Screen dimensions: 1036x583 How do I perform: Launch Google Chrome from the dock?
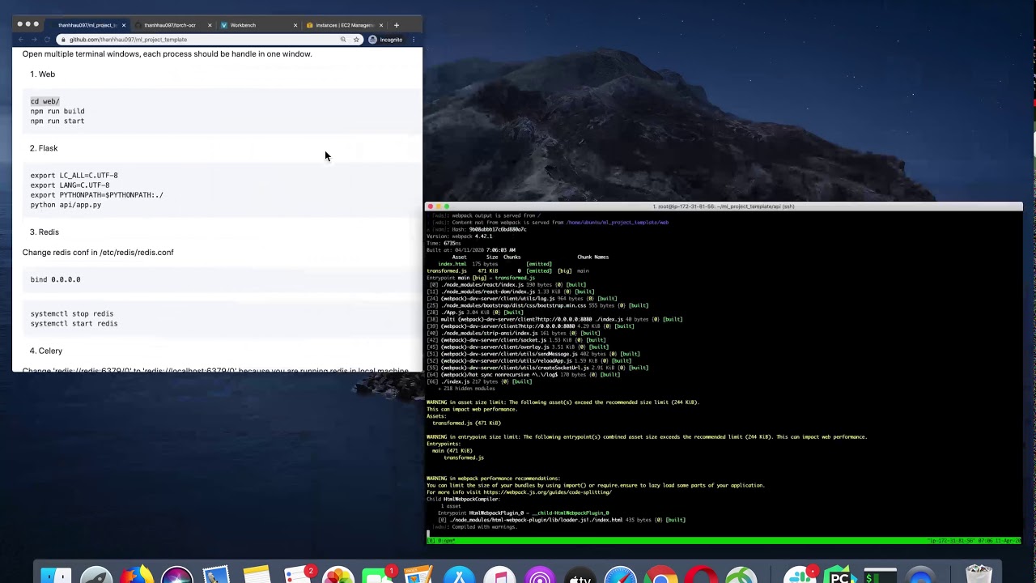coord(661,576)
